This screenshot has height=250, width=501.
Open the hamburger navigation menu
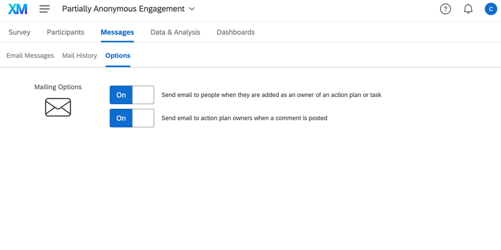tap(44, 9)
